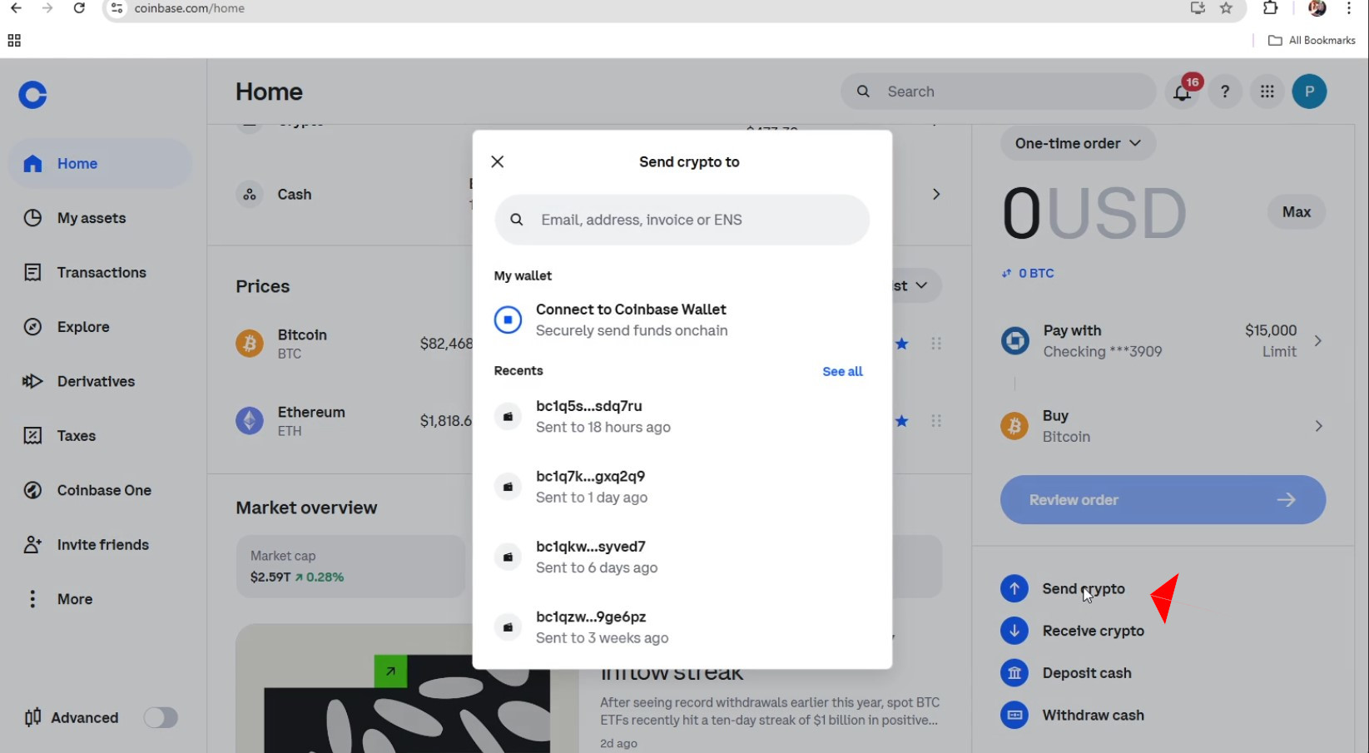Click the Email, address, invoice or ENS field
This screenshot has height=753, width=1369.
tap(682, 220)
